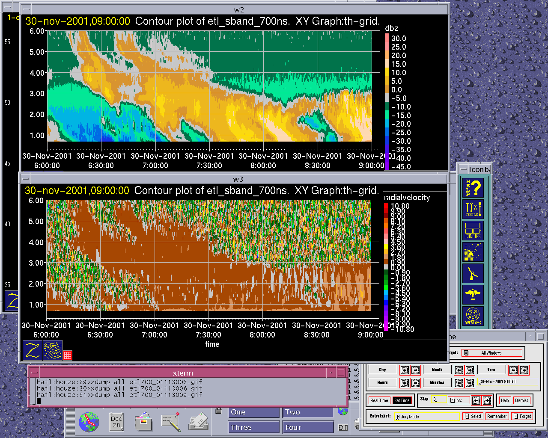The height and width of the screenshot is (438, 548).
Task: Click the Year label button
Action: 491,370
